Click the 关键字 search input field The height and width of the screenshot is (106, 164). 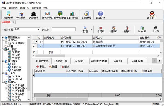click(x=64, y=29)
